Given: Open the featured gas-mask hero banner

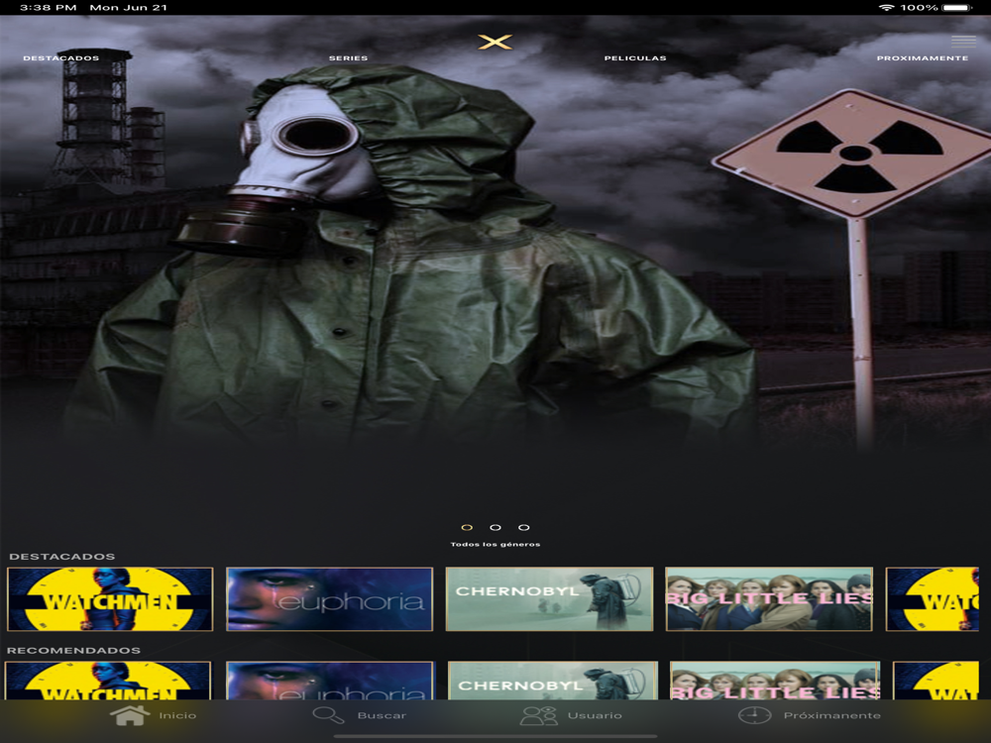Looking at the screenshot, I should click(x=495, y=265).
